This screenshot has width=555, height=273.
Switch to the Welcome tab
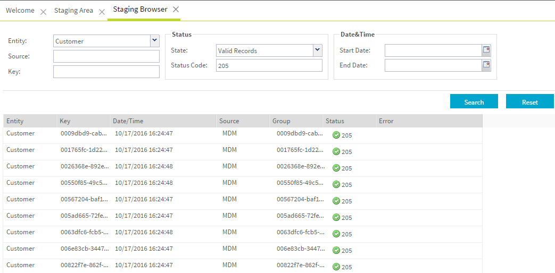[20, 11]
